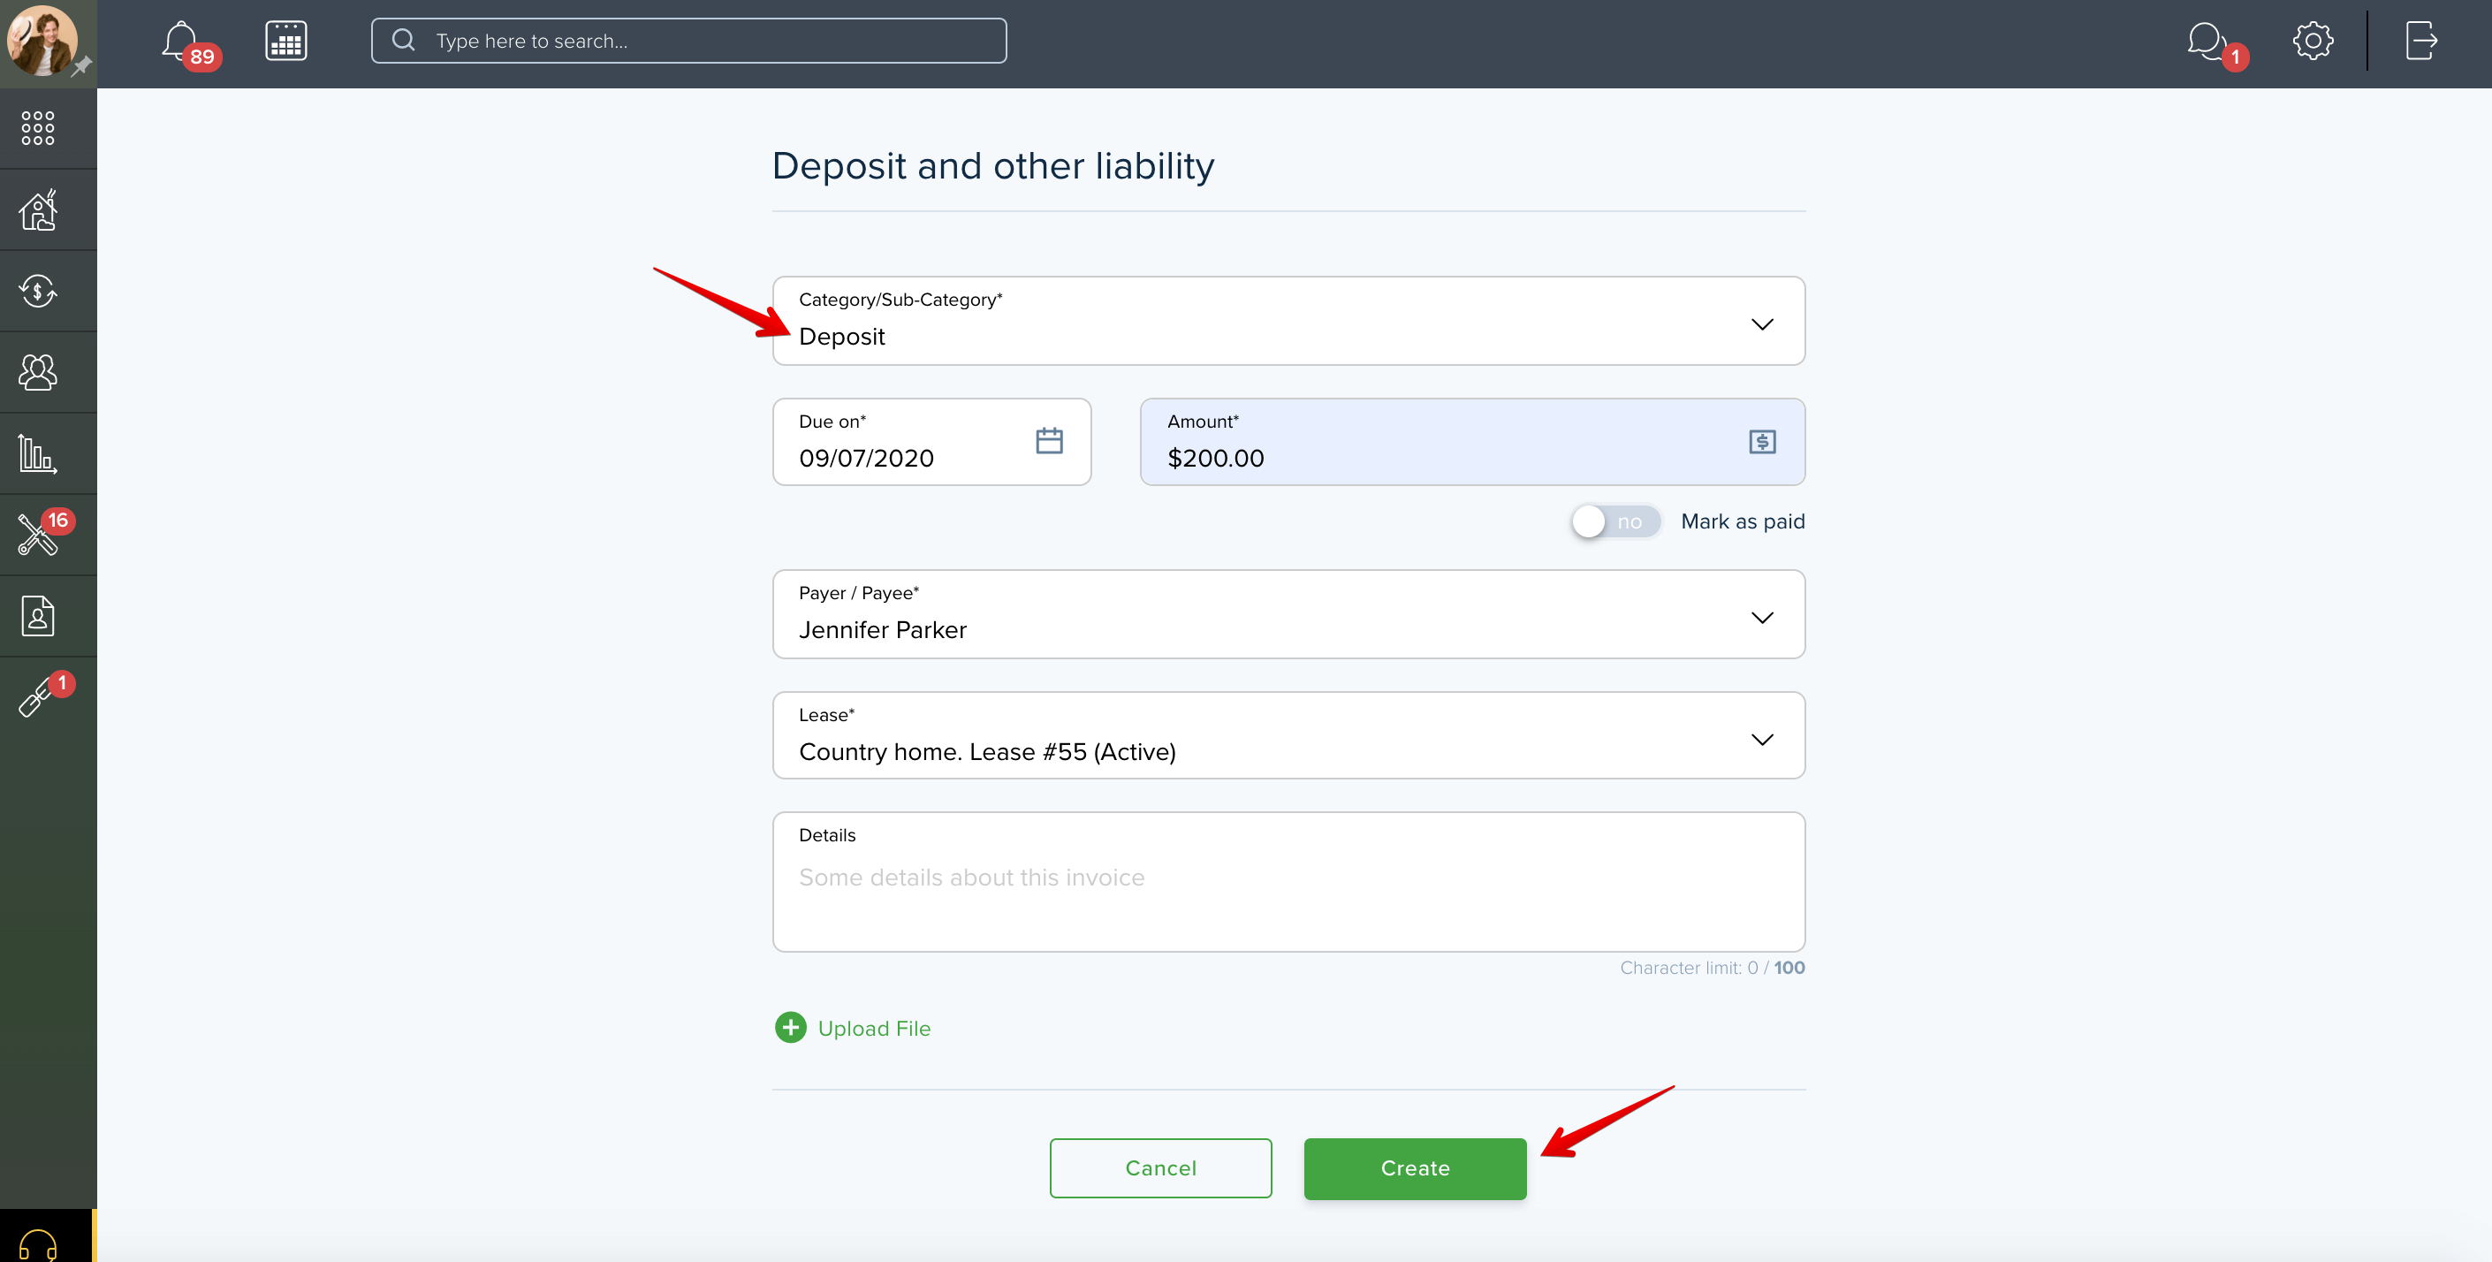Focus the top search input field
This screenshot has height=1262, width=2492.
[688, 41]
